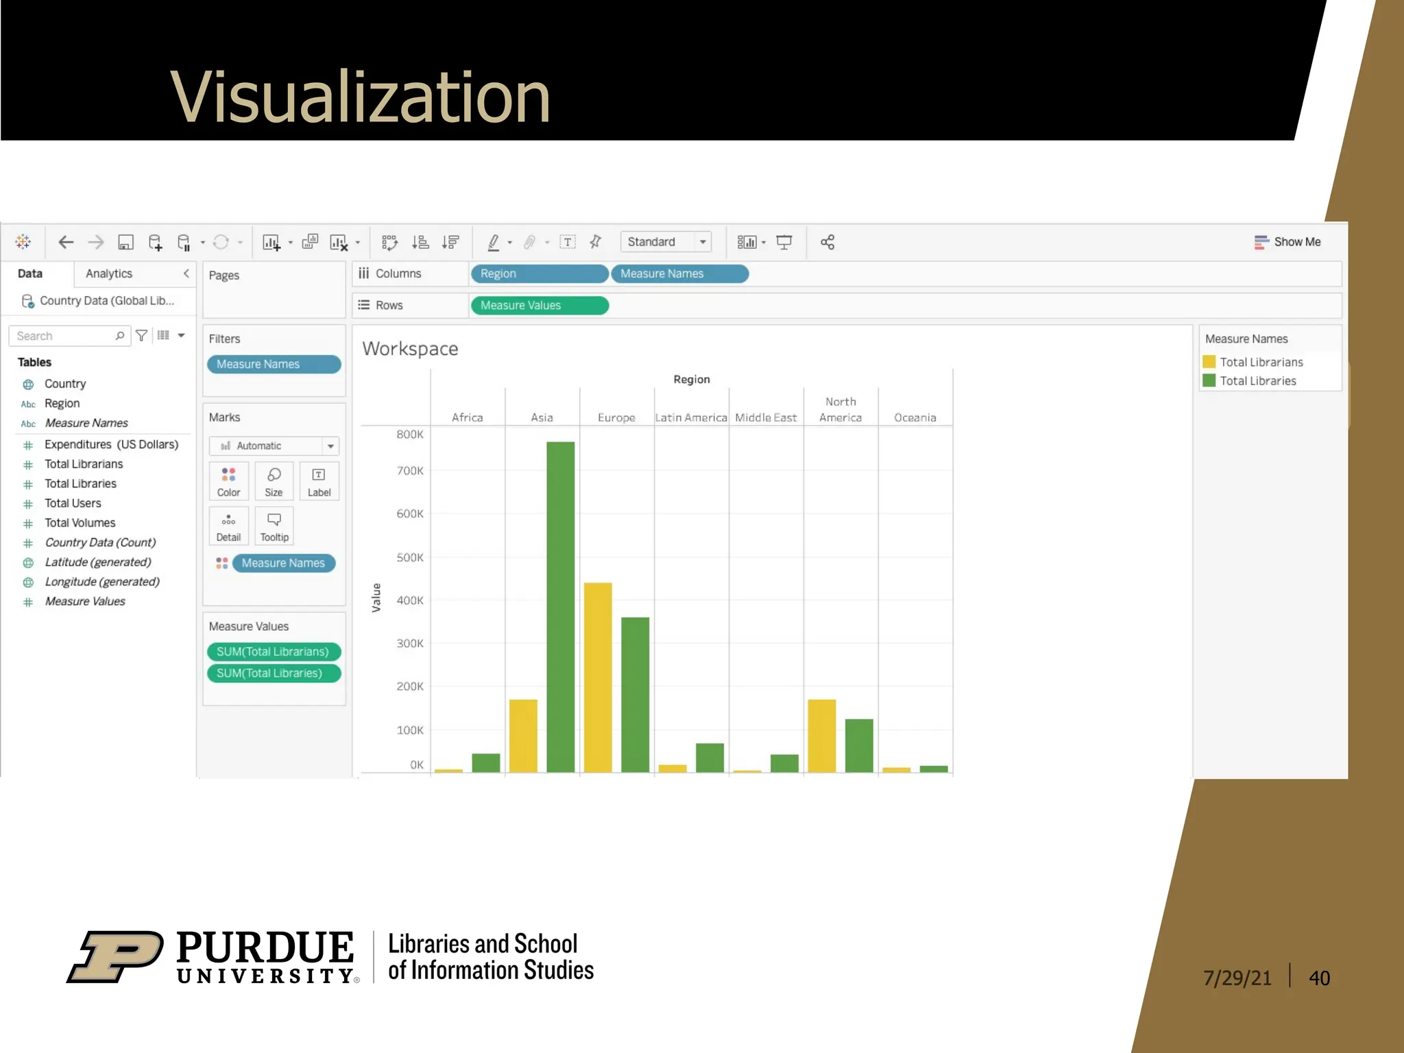Click the Clear Sheet icon
Screen dimensions: 1404x1053
point(339,242)
